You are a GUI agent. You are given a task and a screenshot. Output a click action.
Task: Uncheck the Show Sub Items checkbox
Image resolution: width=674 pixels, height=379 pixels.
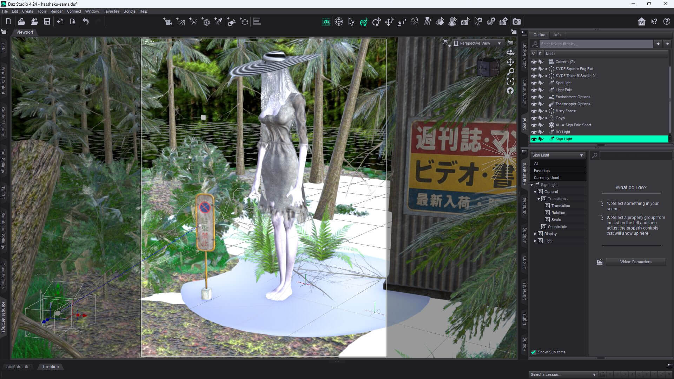coord(534,352)
